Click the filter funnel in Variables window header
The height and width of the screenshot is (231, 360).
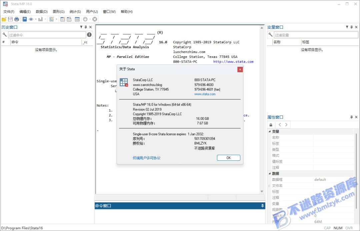click(347, 27)
